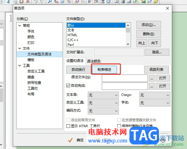Image resolution: width=187 pixels, height=149 pixels.
Task: Click the arrow-and-question-mark help toolbar icon
Action: pyautogui.click(x=149, y=1)
